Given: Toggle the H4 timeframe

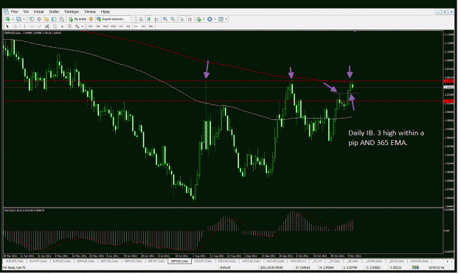Looking at the screenshot, I should [128, 27].
